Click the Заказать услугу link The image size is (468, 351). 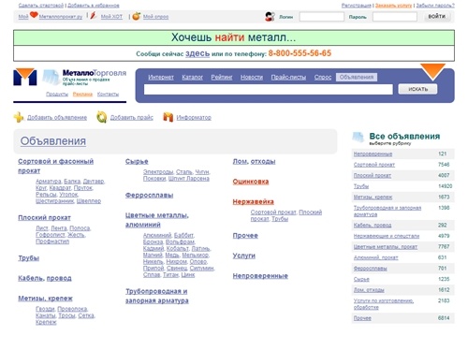tap(393, 6)
